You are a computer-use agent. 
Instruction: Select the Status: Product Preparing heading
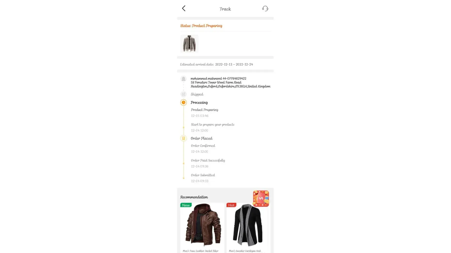tap(201, 26)
